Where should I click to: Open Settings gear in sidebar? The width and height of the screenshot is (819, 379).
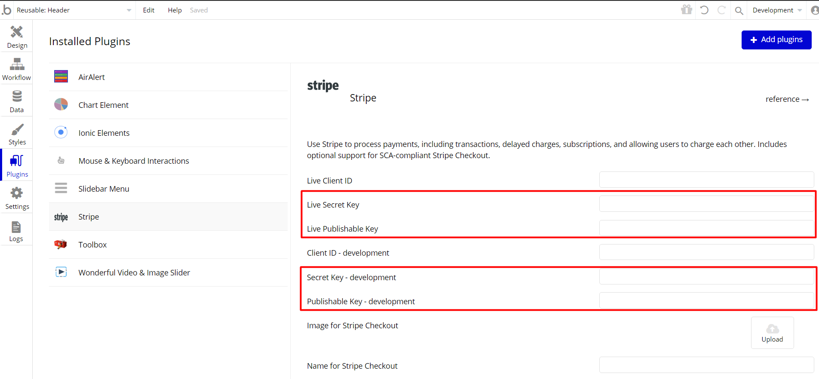[x=16, y=197]
